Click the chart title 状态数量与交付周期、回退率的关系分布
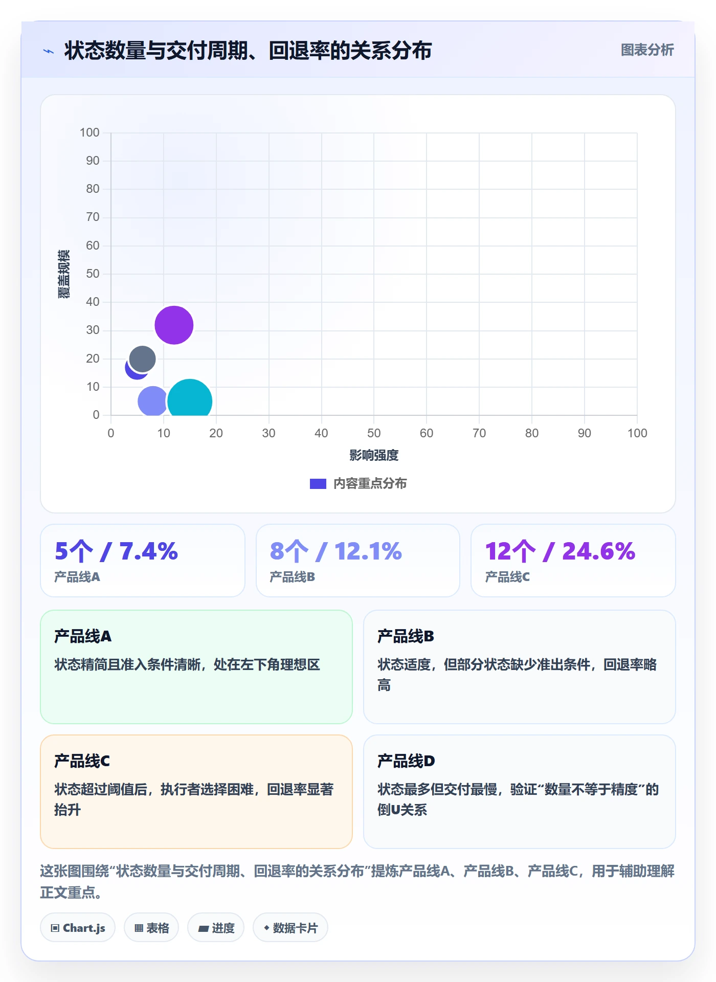This screenshot has height=982, width=716. pos(248,51)
